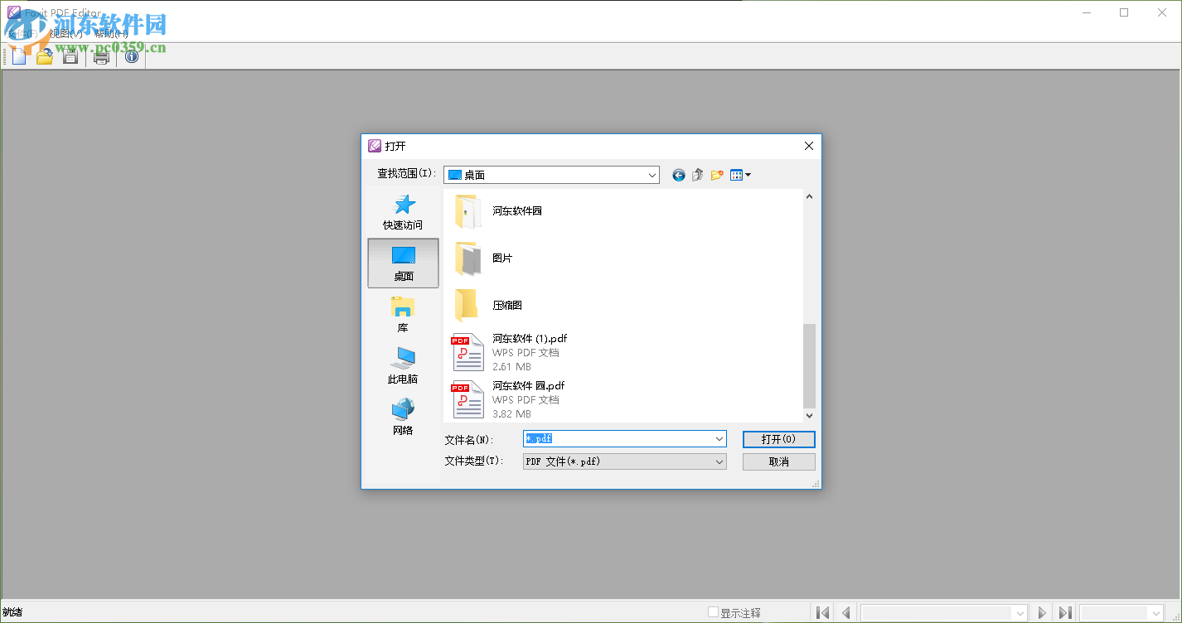This screenshot has height=623, width=1182.
Task: Open a file using the Open folder icon
Action: [44, 56]
